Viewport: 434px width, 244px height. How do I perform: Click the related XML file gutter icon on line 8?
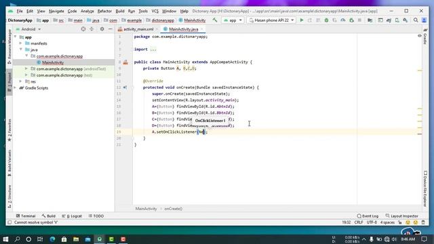125,62
